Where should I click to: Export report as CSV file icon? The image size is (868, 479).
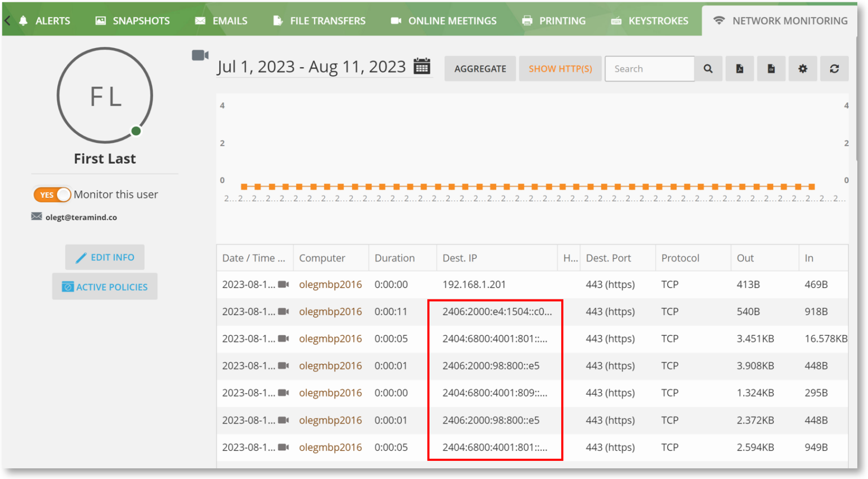point(771,69)
